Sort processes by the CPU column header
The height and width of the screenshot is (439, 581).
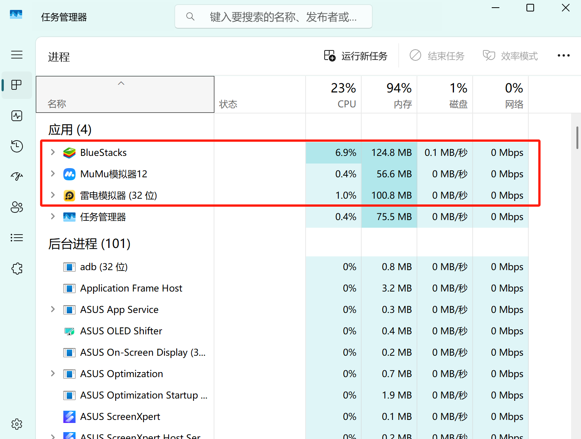[x=333, y=95]
